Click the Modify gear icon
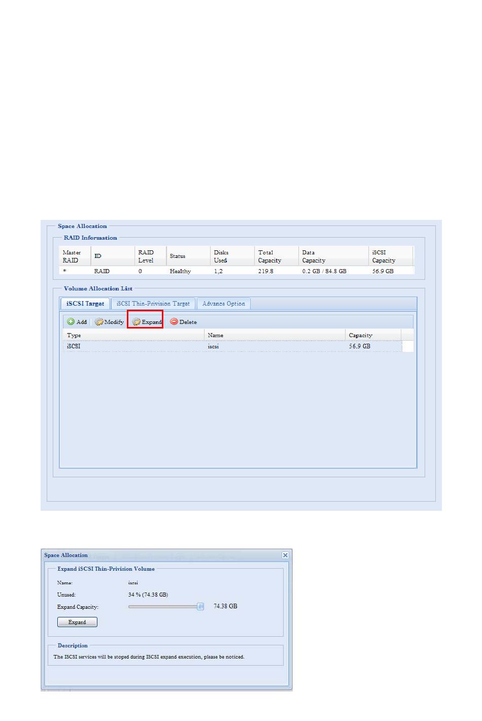The width and height of the screenshot is (482, 721). [99, 321]
